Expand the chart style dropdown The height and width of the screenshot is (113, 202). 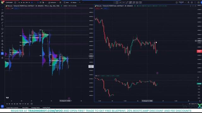pyautogui.click(x=46, y=3)
